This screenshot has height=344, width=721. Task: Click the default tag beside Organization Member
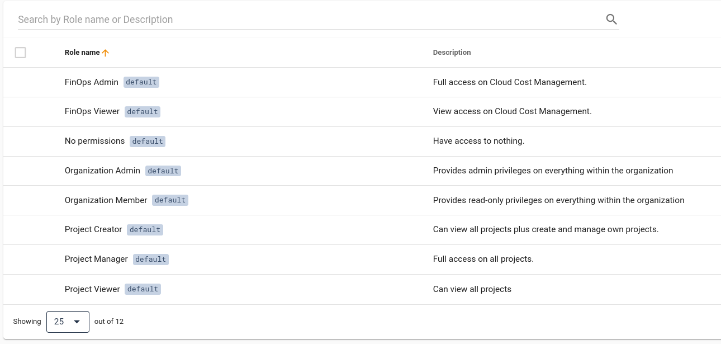pos(170,200)
